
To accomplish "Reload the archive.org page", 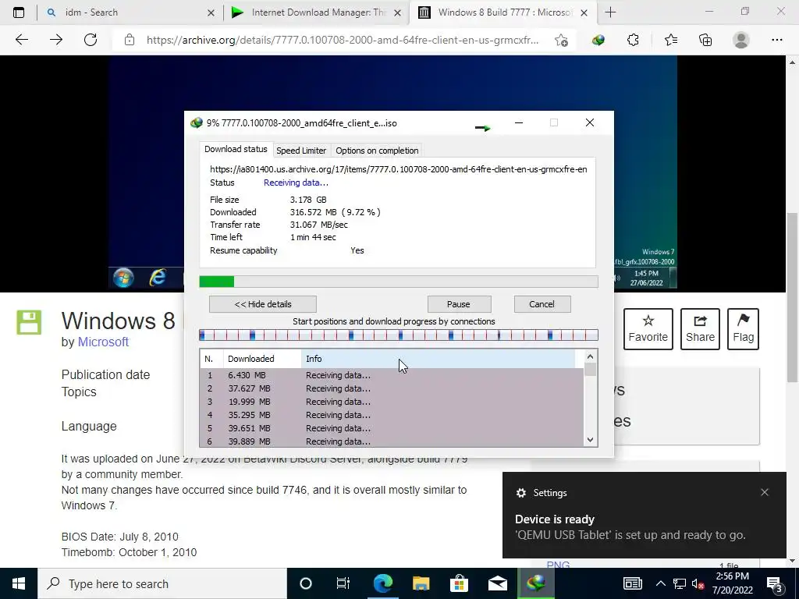I will 91,40.
